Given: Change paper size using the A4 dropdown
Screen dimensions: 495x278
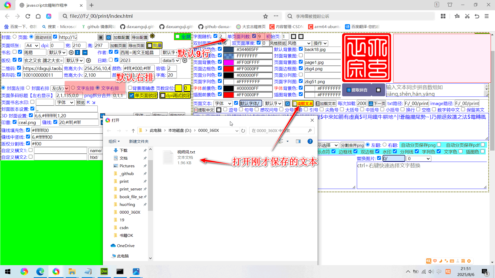Looking at the screenshot, I should click(x=32, y=45).
